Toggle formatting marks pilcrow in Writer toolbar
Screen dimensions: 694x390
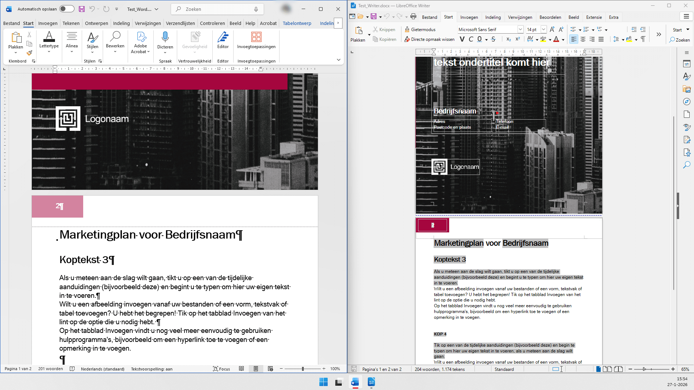643,39
